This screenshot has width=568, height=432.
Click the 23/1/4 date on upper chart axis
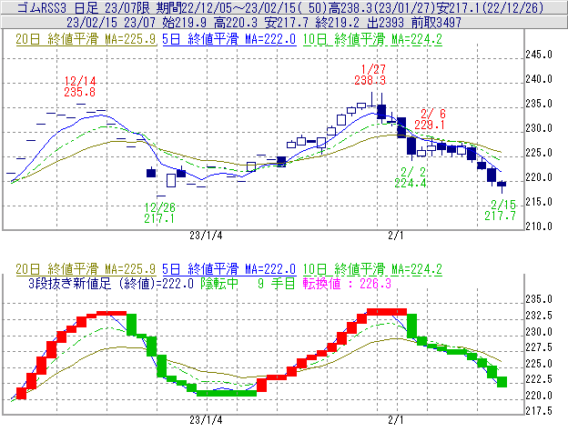point(206,234)
